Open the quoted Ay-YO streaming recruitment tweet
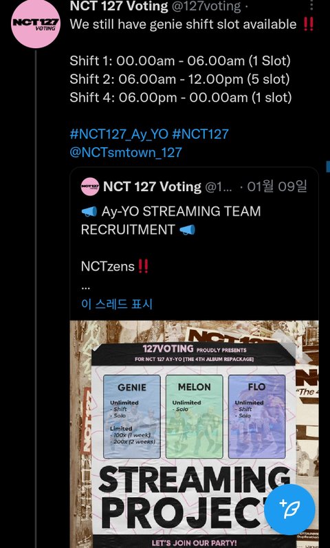 click(x=194, y=243)
